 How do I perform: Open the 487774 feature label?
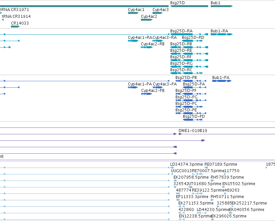pyautogui.click(x=184, y=190)
